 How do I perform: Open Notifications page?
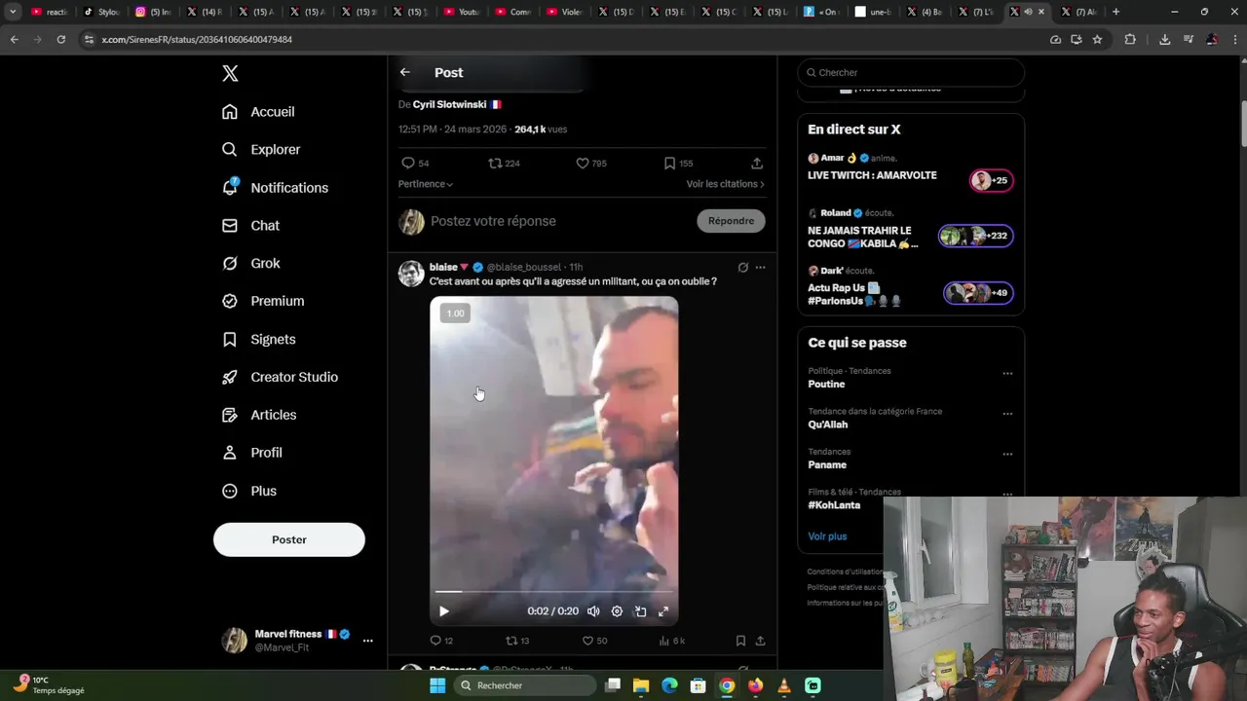pyautogui.click(x=275, y=188)
